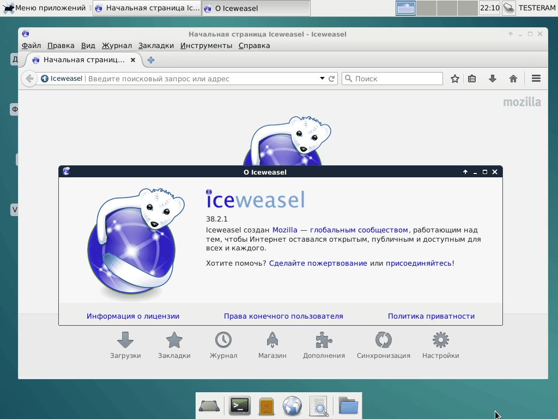Viewport: 558px width, 419px height.
Task: Click the back navigation arrow
Action: (x=29, y=79)
